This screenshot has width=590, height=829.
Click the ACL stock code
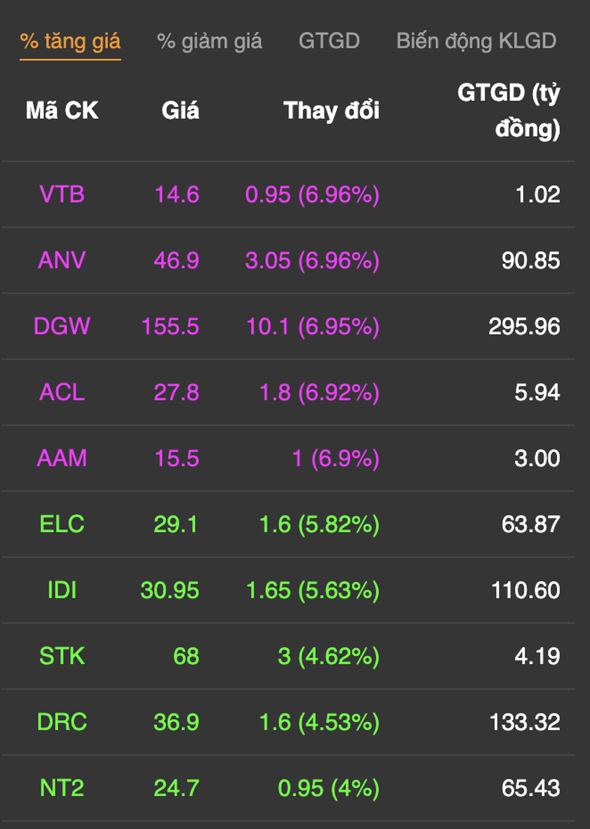tap(62, 392)
